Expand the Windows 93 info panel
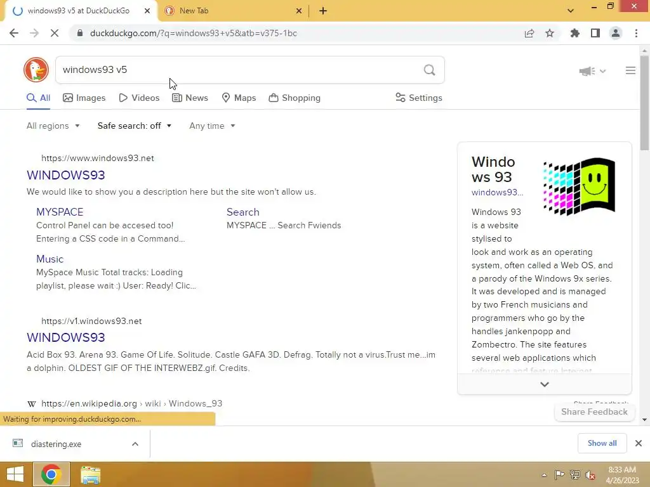650x487 pixels. [544, 384]
